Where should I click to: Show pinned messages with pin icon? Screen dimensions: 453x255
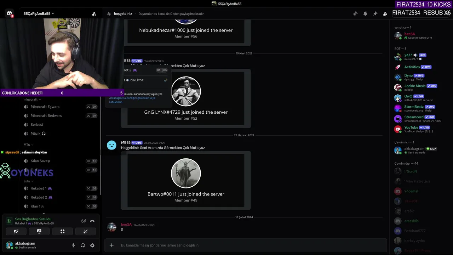pyautogui.click(x=375, y=14)
